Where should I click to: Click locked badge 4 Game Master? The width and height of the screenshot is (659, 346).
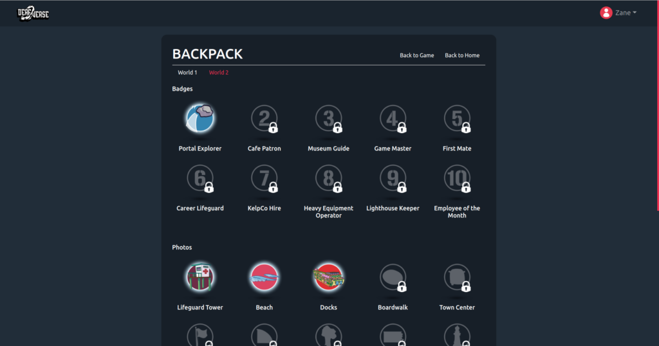tap(393, 119)
